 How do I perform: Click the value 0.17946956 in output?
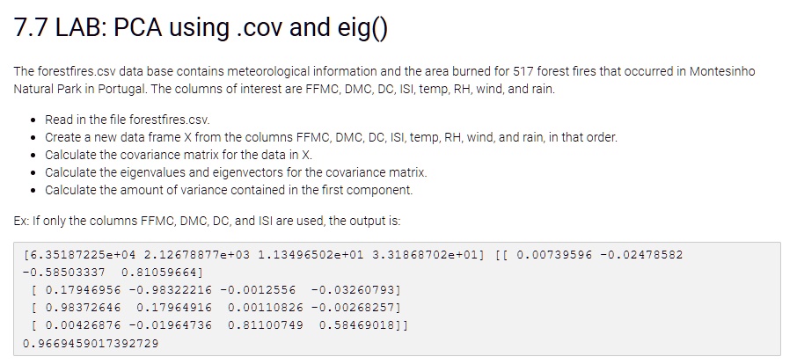click(84, 290)
